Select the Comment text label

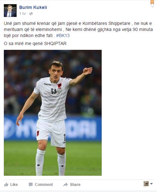pos(44,185)
